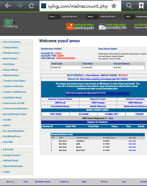147x186 pixels.
Task: Click UMO Funding
Action: tap(98, 103)
